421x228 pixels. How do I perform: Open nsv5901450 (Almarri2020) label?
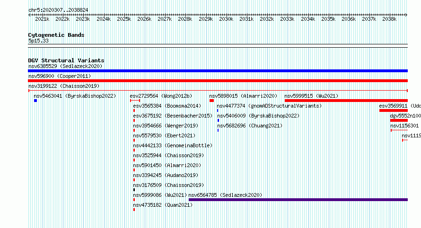[x=167, y=165]
